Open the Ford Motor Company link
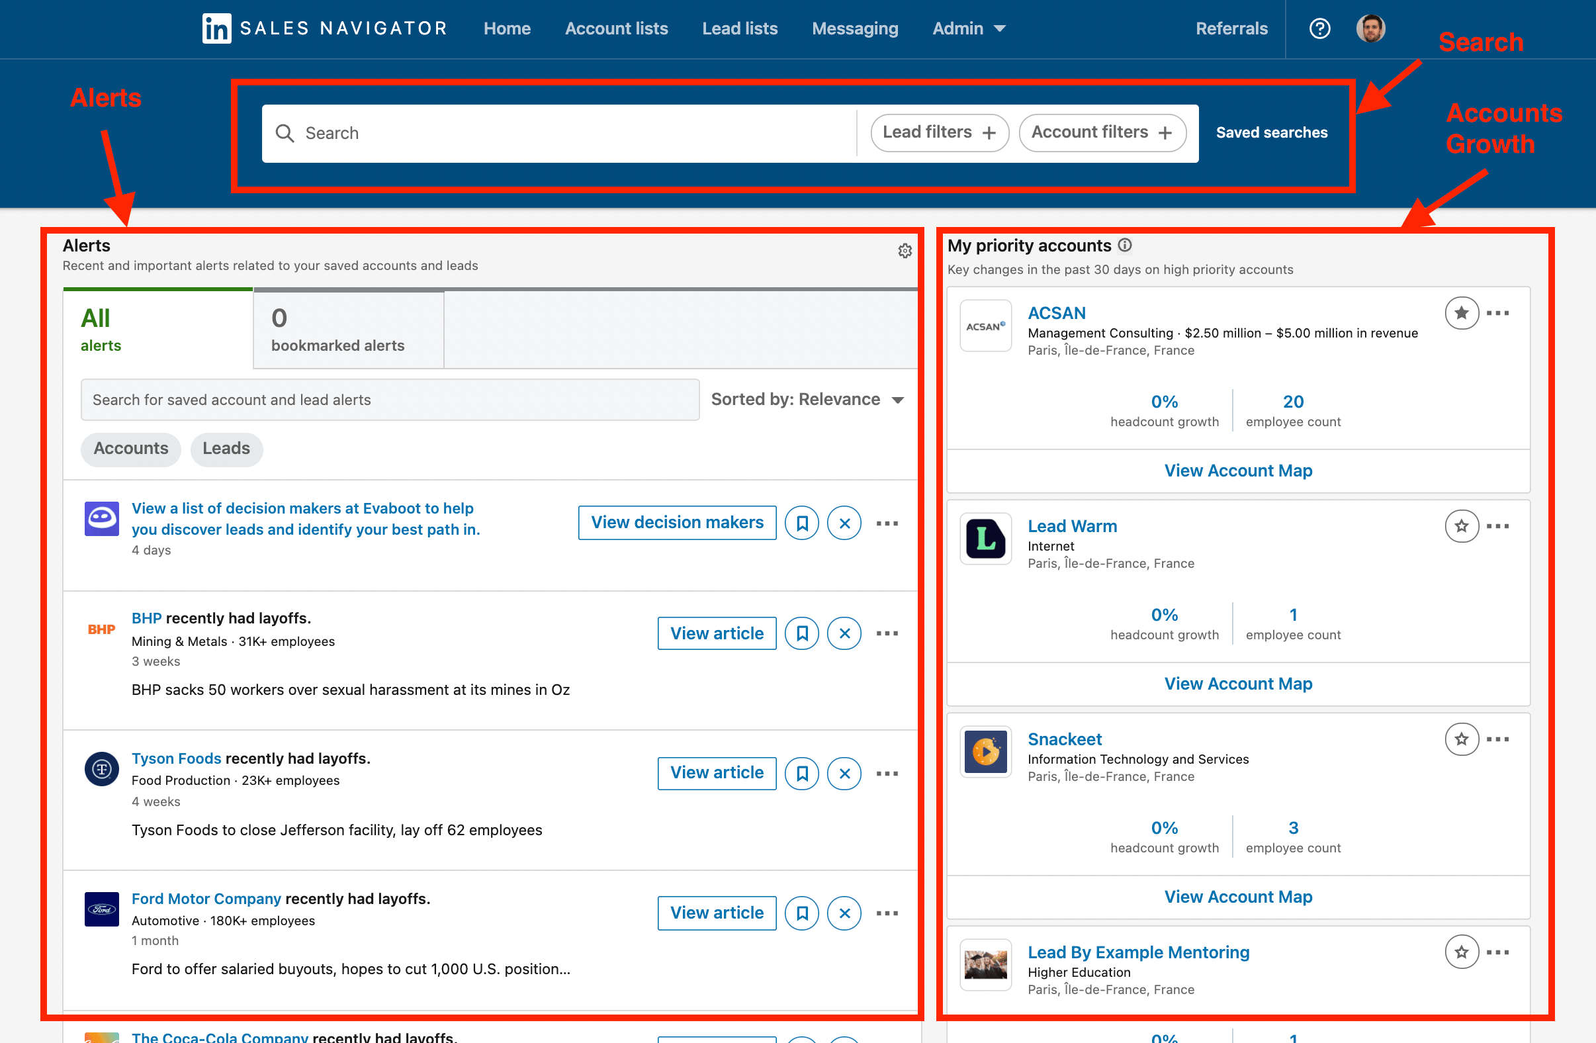The height and width of the screenshot is (1043, 1596). [x=206, y=898]
